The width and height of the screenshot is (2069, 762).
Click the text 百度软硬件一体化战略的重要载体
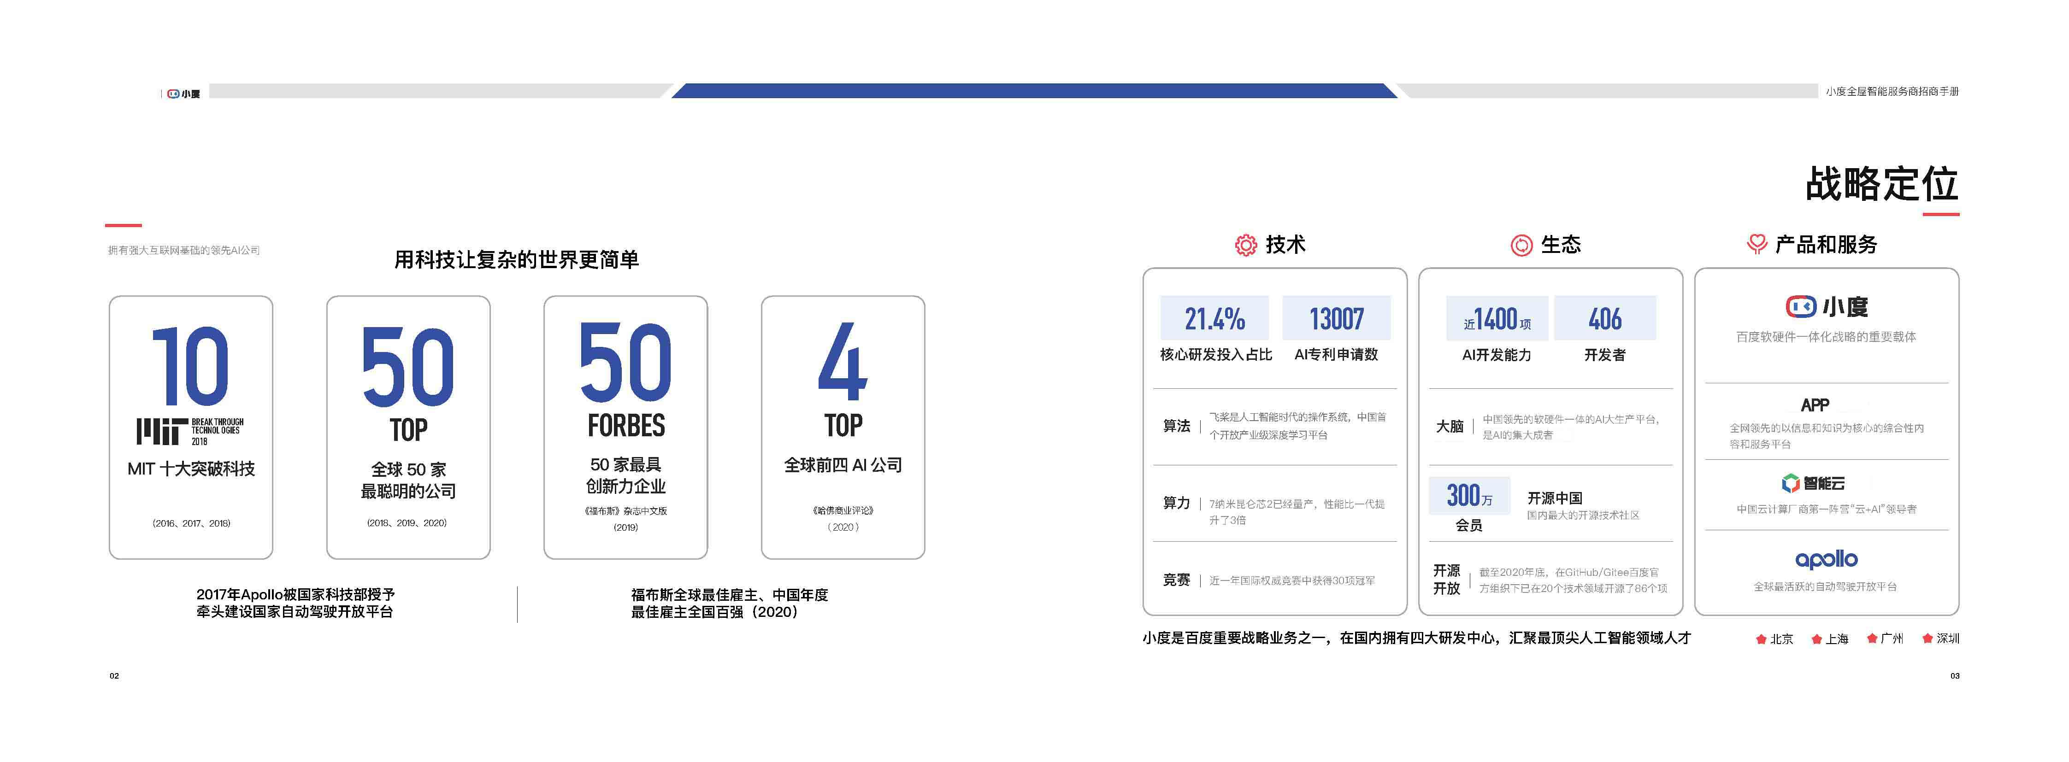(1826, 337)
